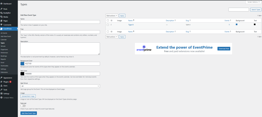Toggle the Featured switch
262x117 pixels.
[23, 106]
